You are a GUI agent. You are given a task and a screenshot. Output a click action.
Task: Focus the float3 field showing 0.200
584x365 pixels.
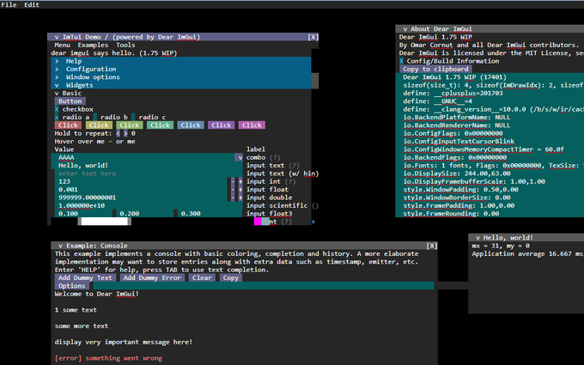[145, 213]
